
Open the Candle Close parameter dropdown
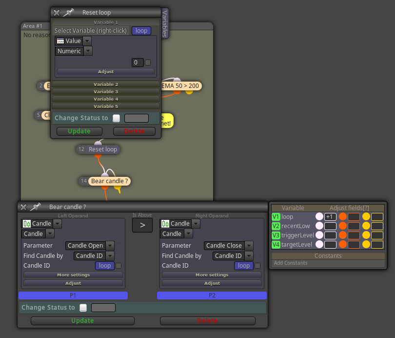click(x=228, y=245)
